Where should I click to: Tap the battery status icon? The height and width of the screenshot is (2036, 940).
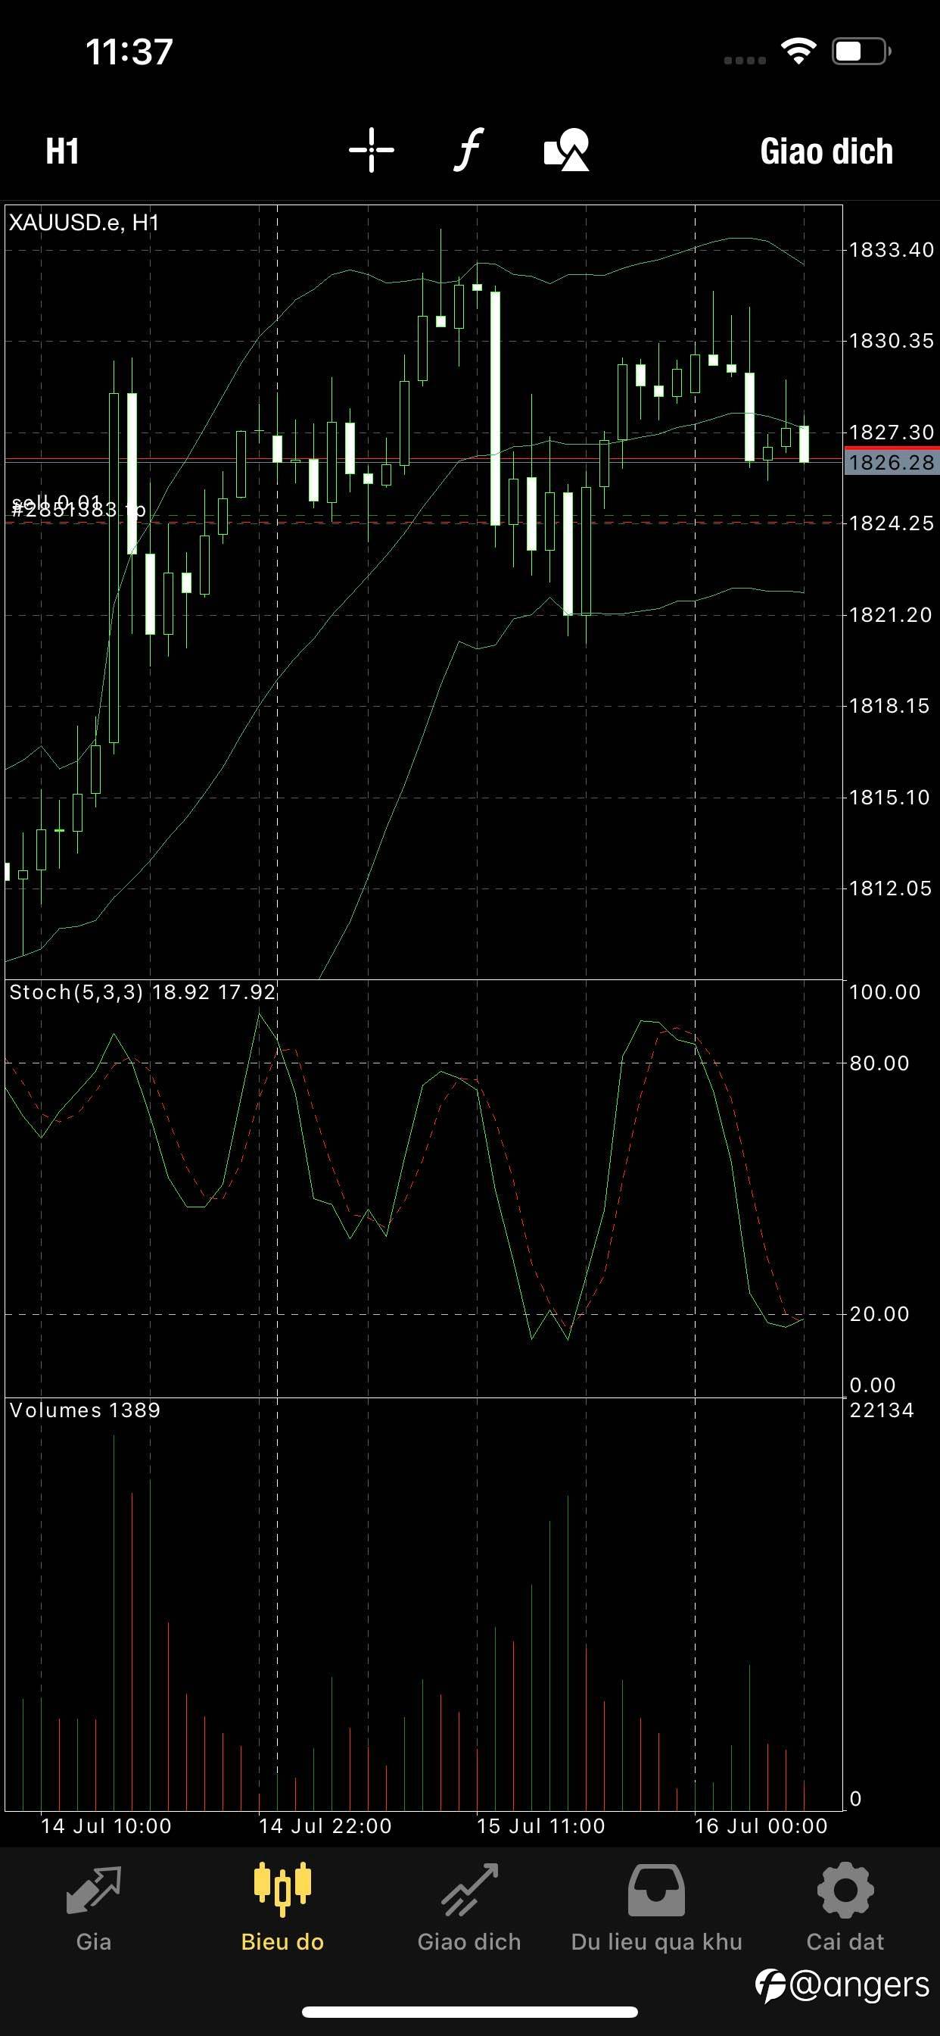[862, 52]
